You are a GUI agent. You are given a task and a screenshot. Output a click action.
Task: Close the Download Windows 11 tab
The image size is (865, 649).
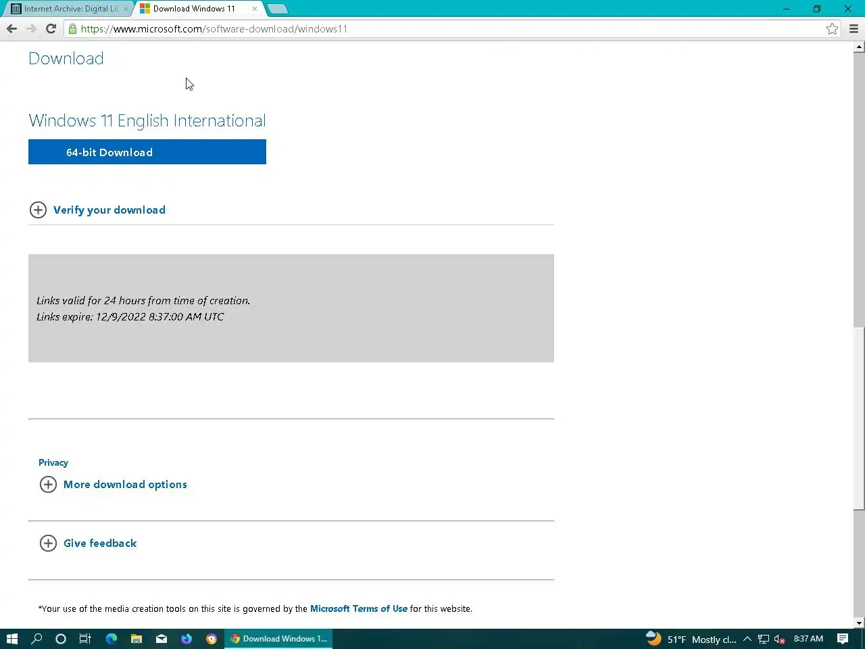tap(254, 9)
